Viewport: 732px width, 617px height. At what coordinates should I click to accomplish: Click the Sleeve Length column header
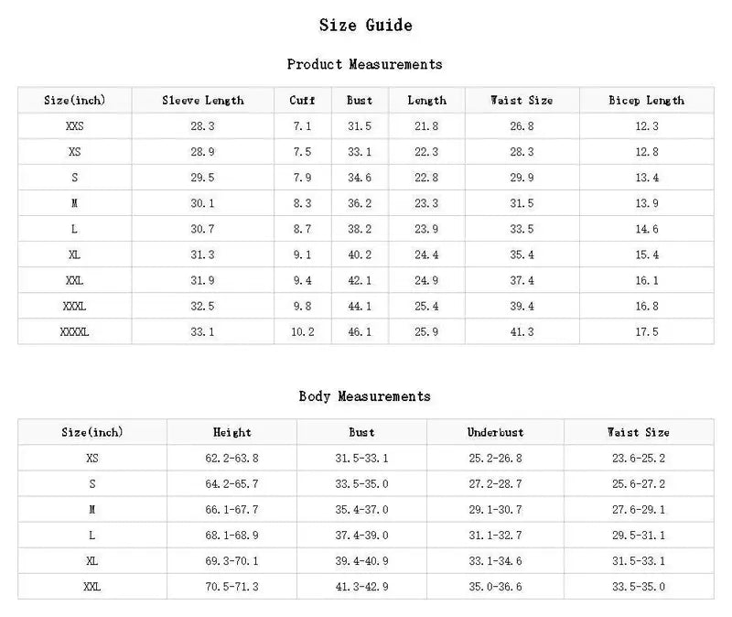(203, 101)
